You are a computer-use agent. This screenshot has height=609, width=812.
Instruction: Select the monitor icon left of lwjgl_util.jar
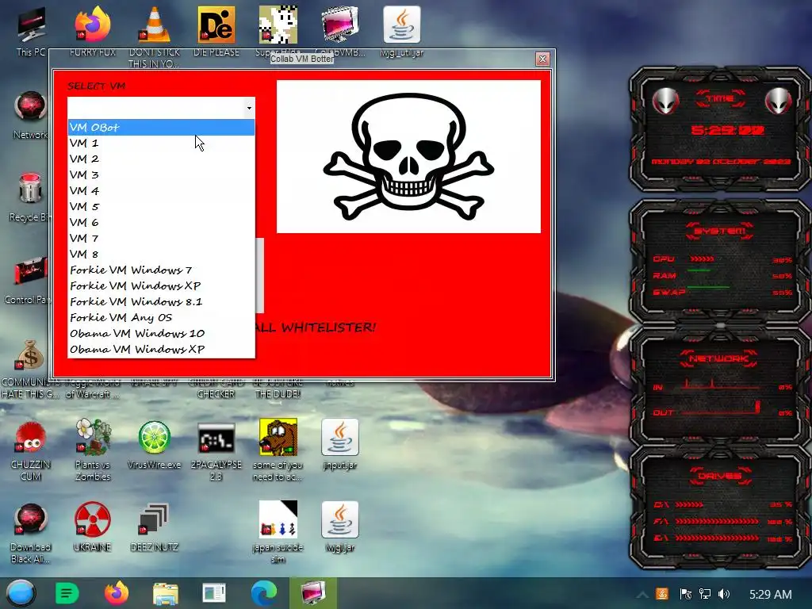tap(339, 25)
